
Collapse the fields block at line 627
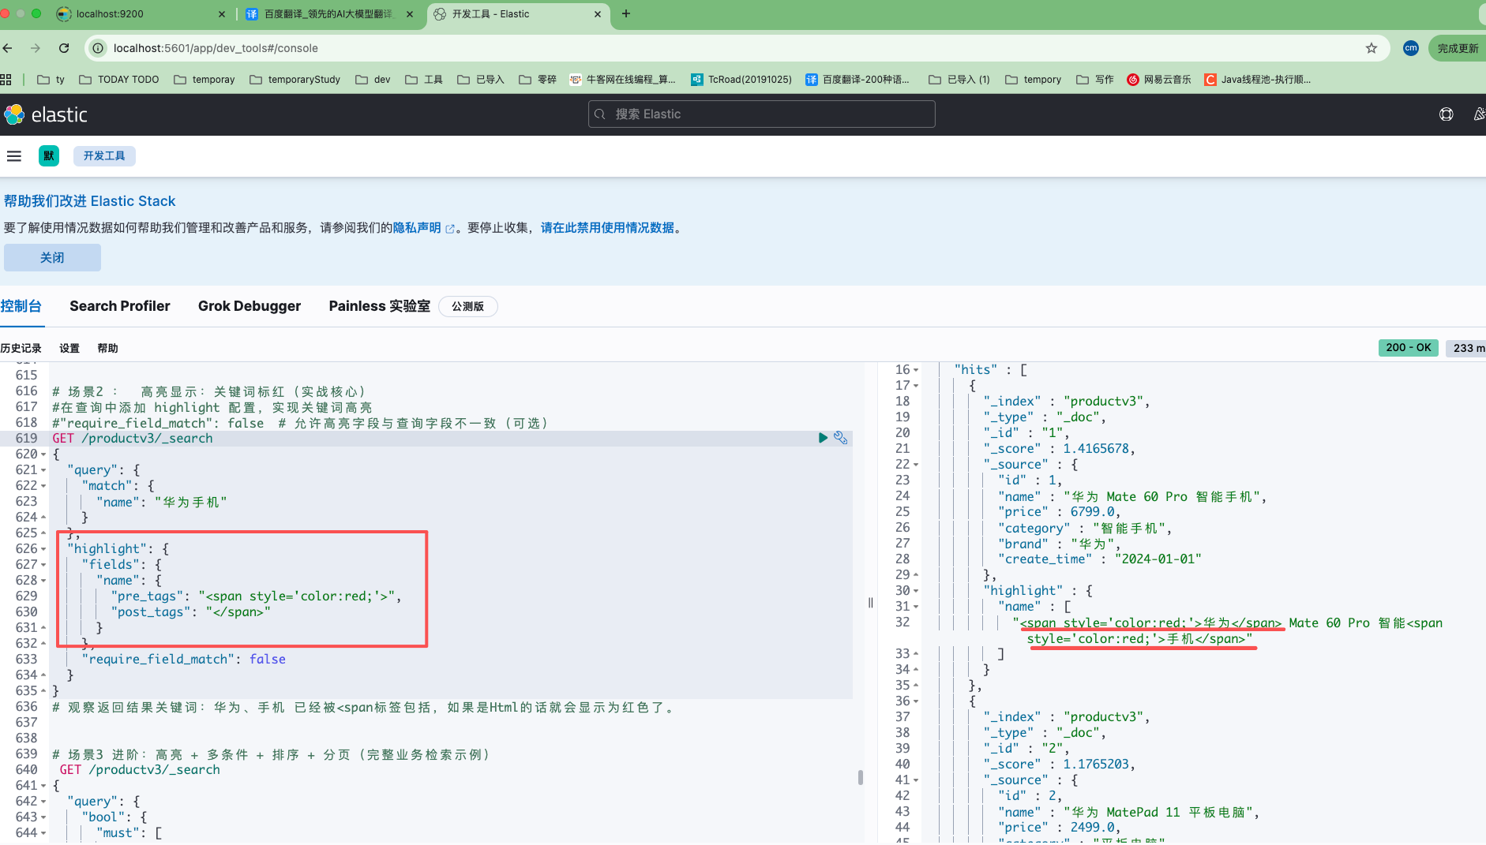pos(43,565)
